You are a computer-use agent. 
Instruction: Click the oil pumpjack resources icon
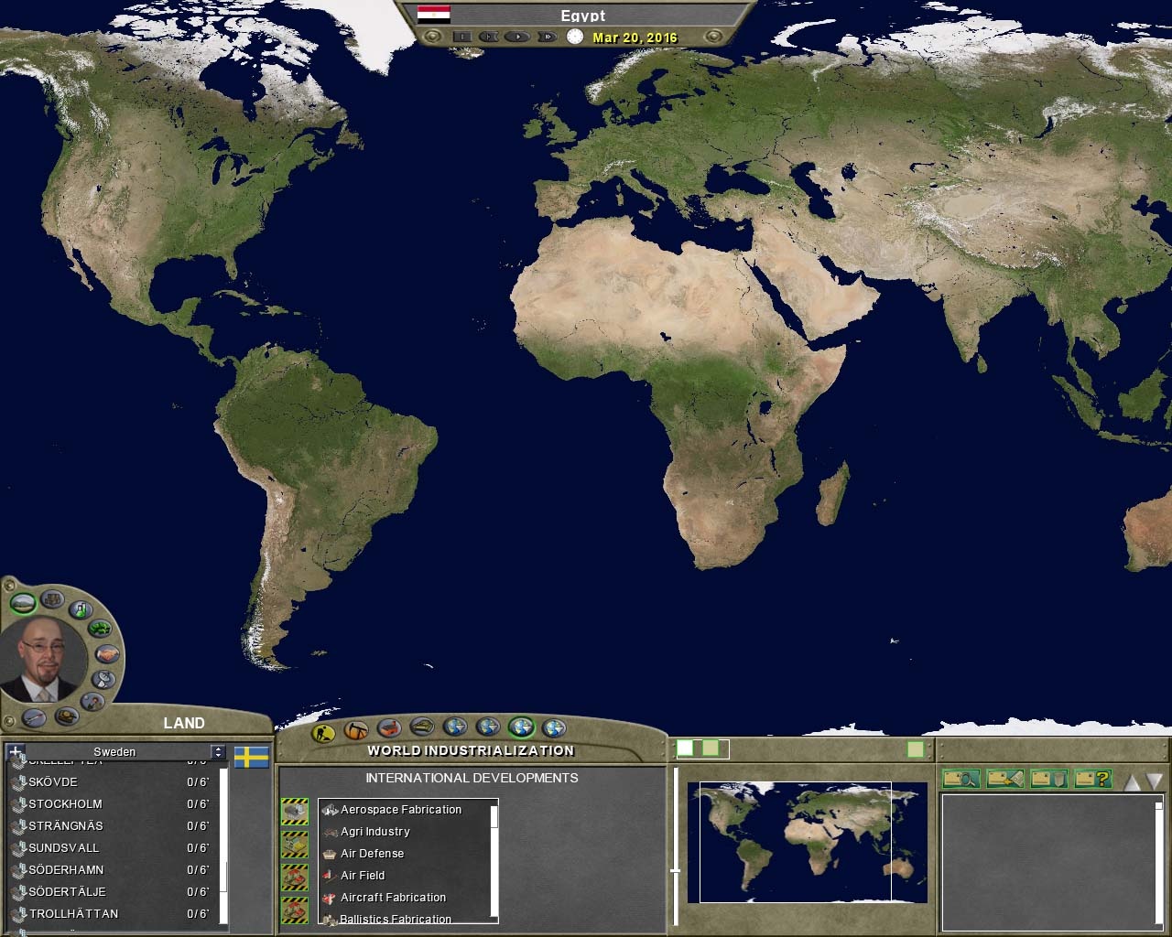pos(355,730)
